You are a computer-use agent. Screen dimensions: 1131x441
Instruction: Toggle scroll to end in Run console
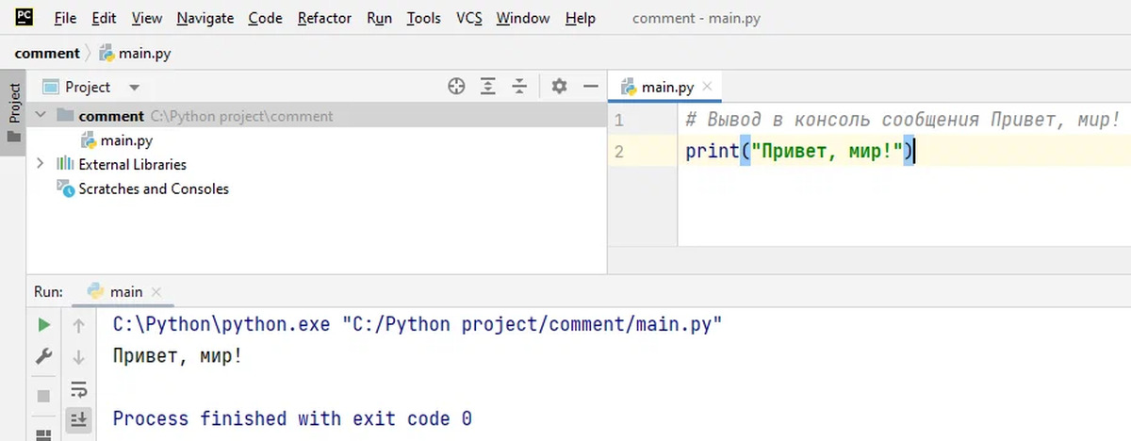(79, 418)
